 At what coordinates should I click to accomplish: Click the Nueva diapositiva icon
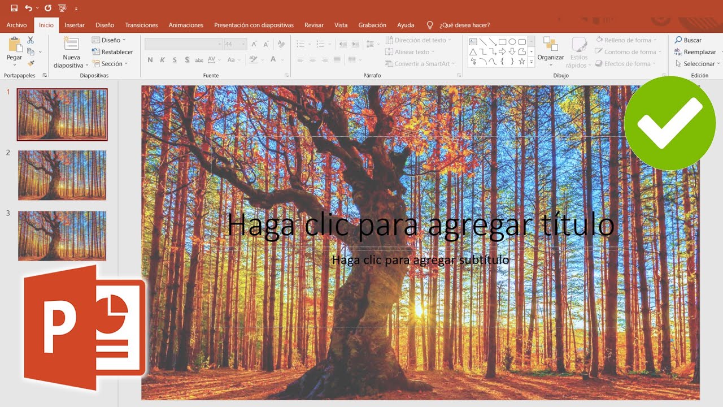(71, 44)
